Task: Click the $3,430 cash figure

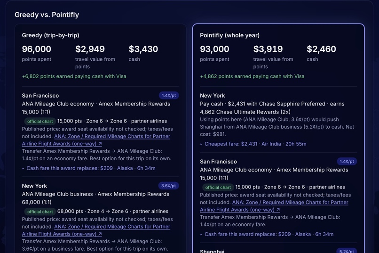Action: pyautogui.click(x=143, y=49)
